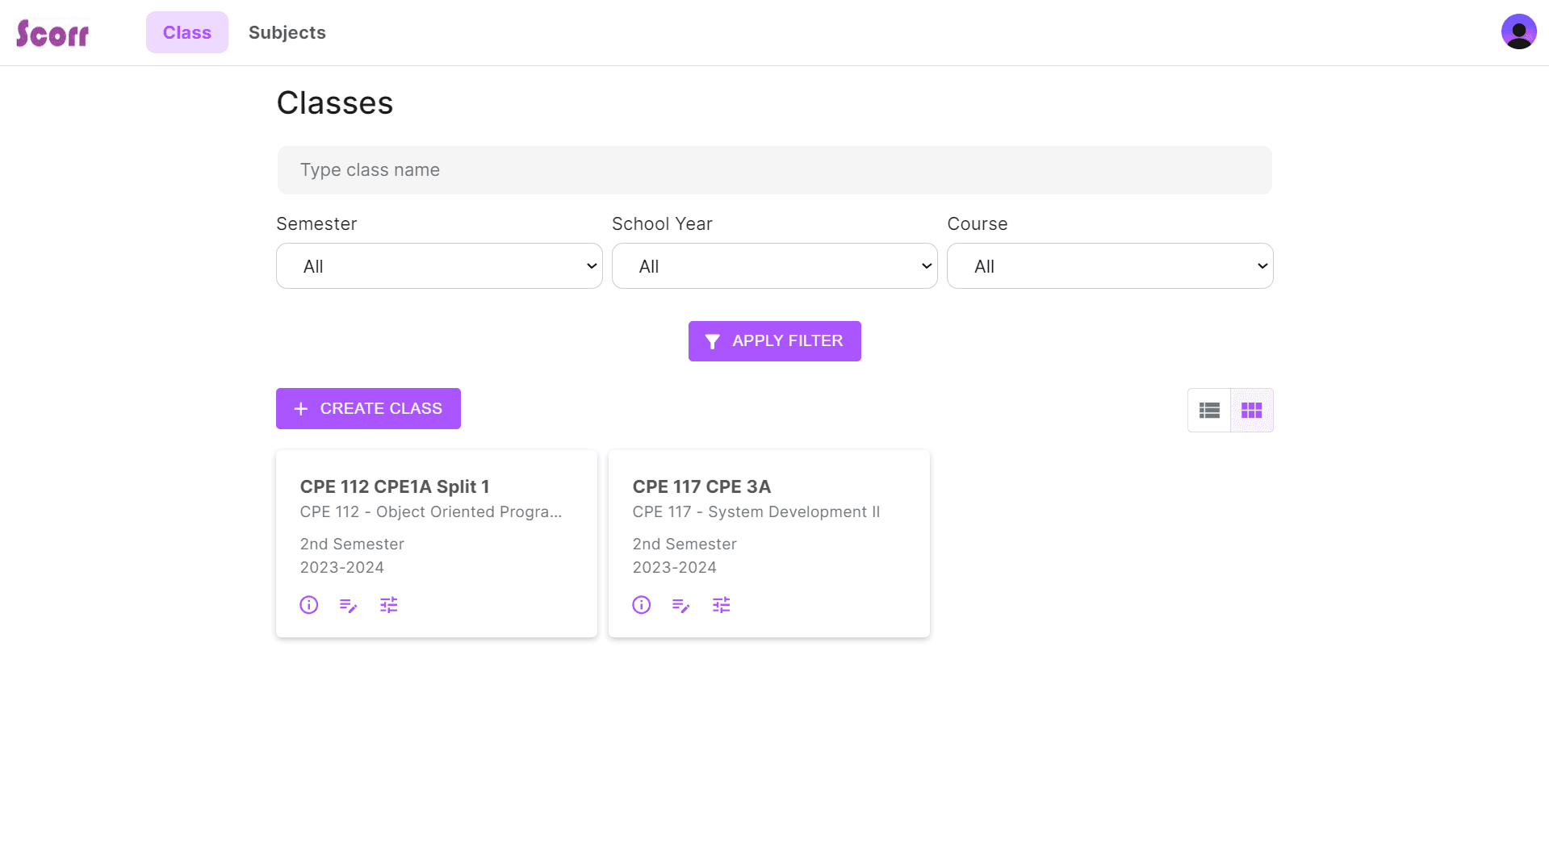Focus the Type class name search field
Viewport: 1549px width, 868px height.
(774, 170)
